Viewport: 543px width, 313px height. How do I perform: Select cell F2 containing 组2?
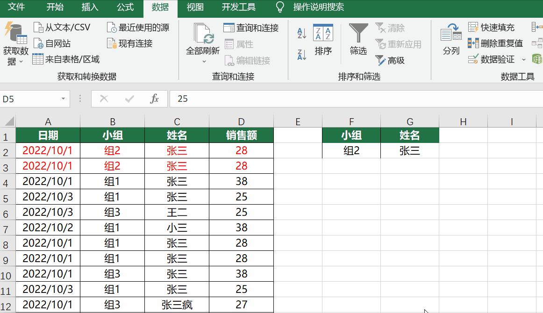click(x=351, y=150)
